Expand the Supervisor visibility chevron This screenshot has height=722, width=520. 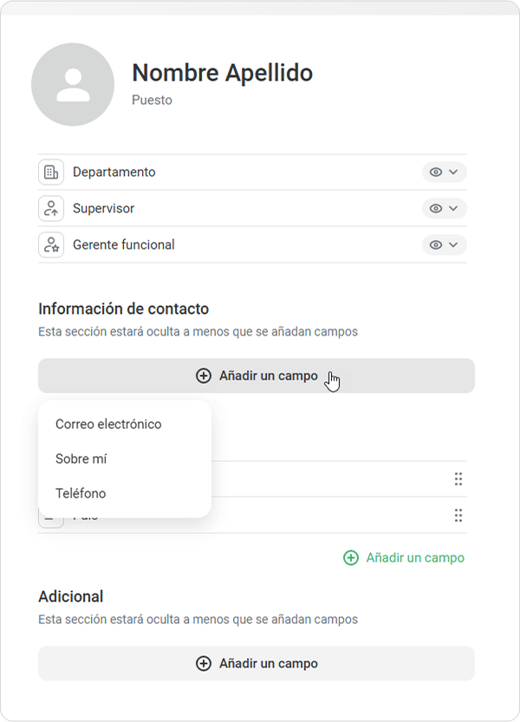(x=453, y=209)
